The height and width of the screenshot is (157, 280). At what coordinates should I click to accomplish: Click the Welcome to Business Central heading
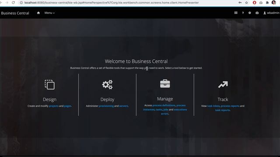point(136,61)
